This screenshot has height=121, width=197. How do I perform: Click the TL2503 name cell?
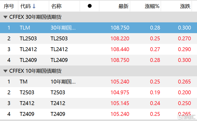(59, 39)
